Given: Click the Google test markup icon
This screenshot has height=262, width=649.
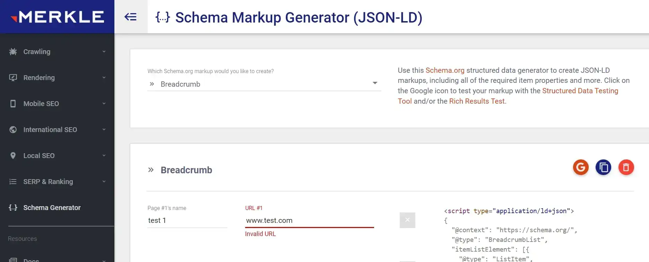Looking at the screenshot, I should (x=581, y=167).
